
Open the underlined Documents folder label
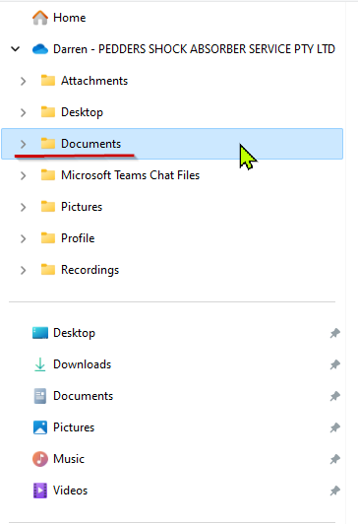pyautogui.click(x=91, y=144)
